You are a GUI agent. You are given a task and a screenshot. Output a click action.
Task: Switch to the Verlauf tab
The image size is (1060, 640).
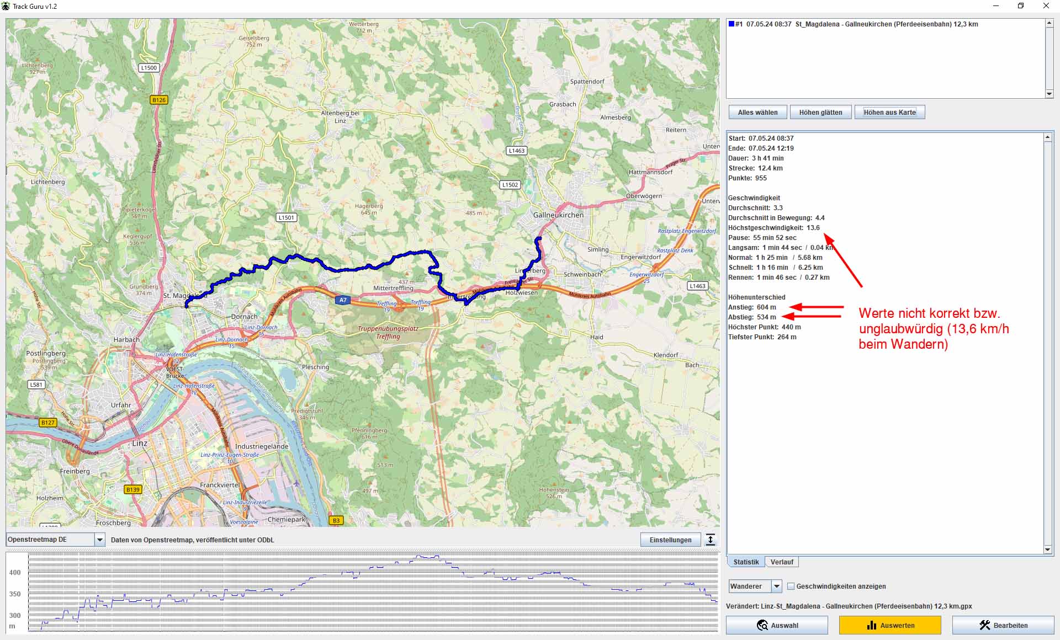point(781,562)
